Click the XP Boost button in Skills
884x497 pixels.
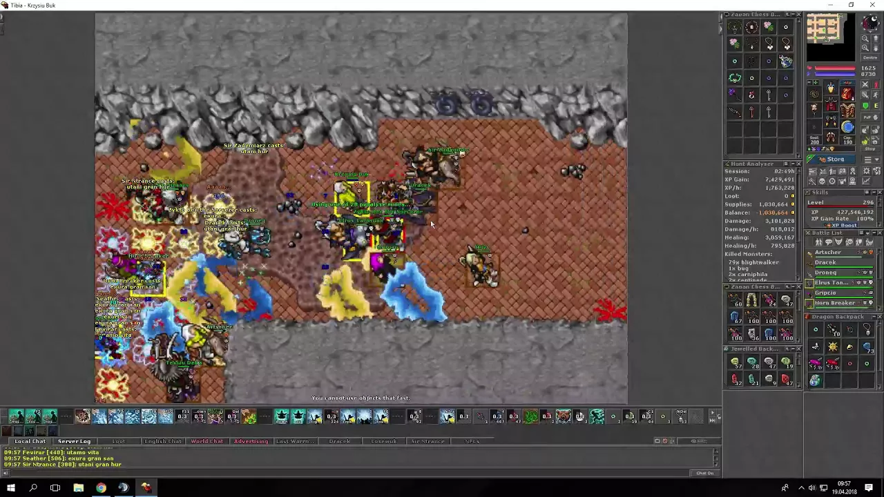840,225
